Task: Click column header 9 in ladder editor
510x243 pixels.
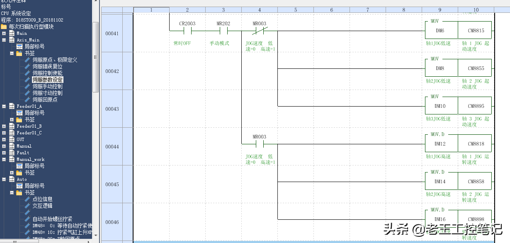Action: pyautogui.click(x=440, y=10)
